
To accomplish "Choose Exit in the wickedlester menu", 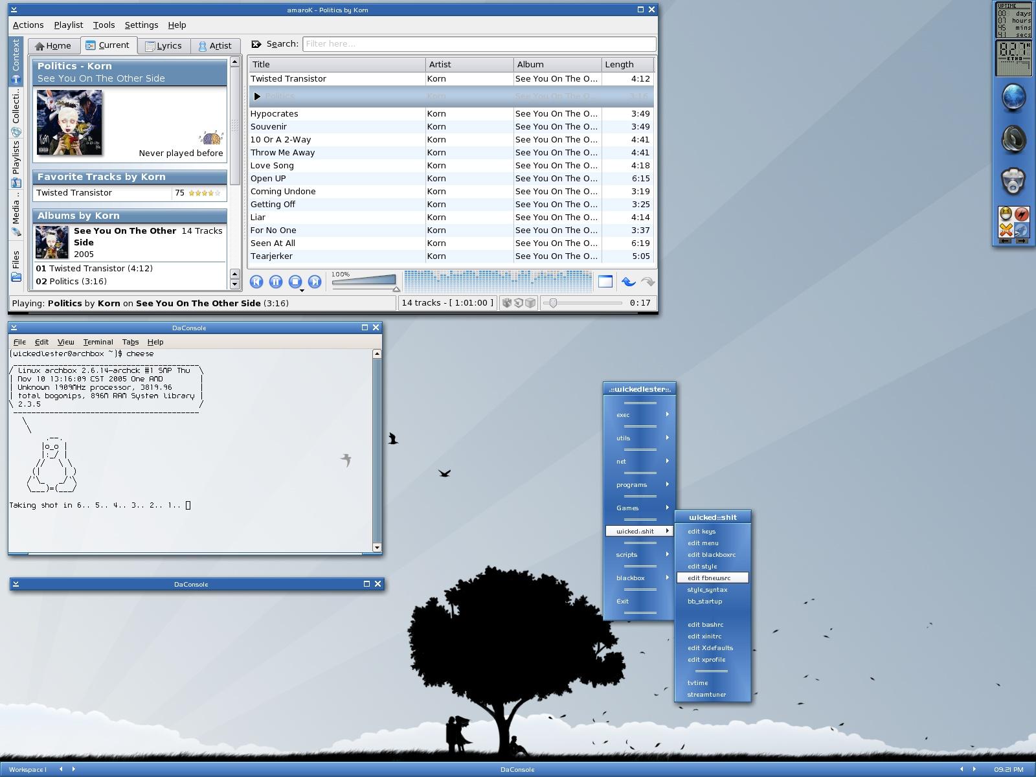I will (x=639, y=601).
